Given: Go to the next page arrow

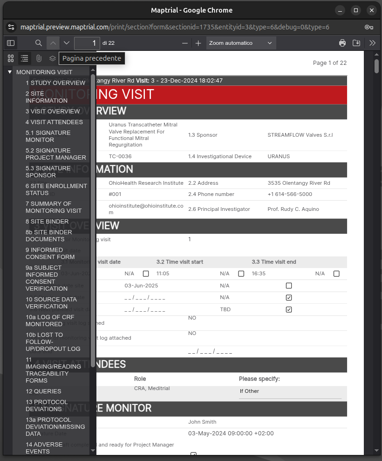Looking at the screenshot, I should pos(67,43).
